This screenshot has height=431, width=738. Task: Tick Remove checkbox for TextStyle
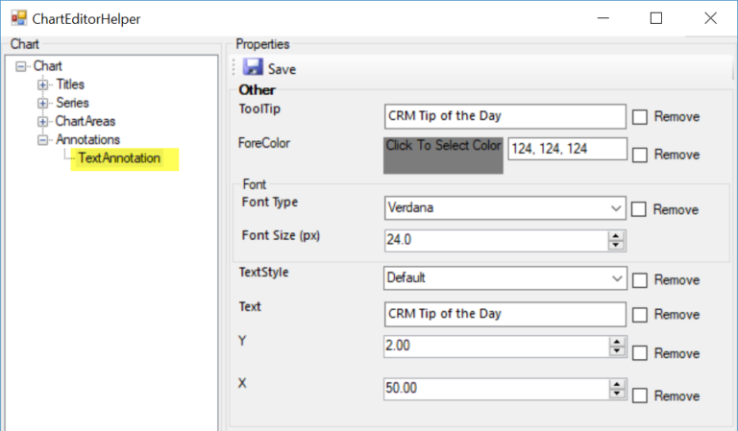coord(640,280)
